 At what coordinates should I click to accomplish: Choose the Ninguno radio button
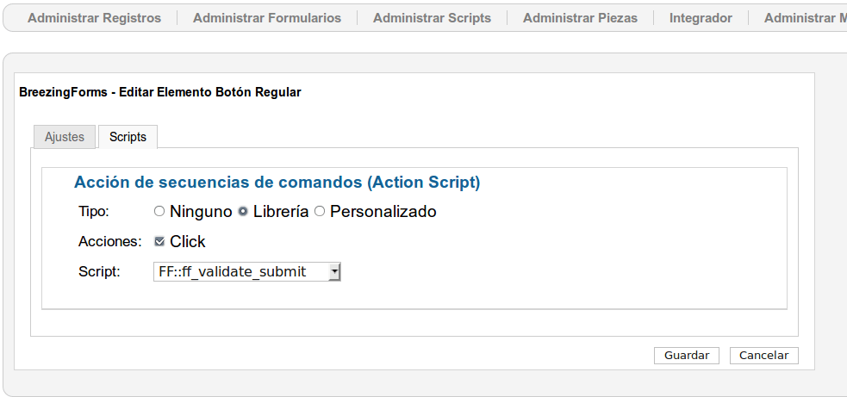tap(159, 211)
